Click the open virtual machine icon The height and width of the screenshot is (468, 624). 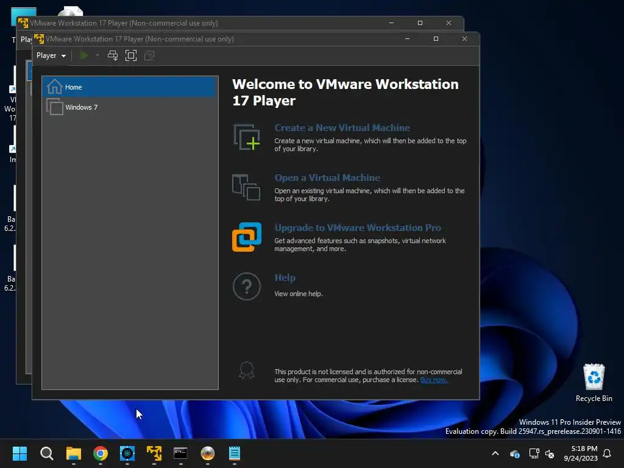[246, 187]
